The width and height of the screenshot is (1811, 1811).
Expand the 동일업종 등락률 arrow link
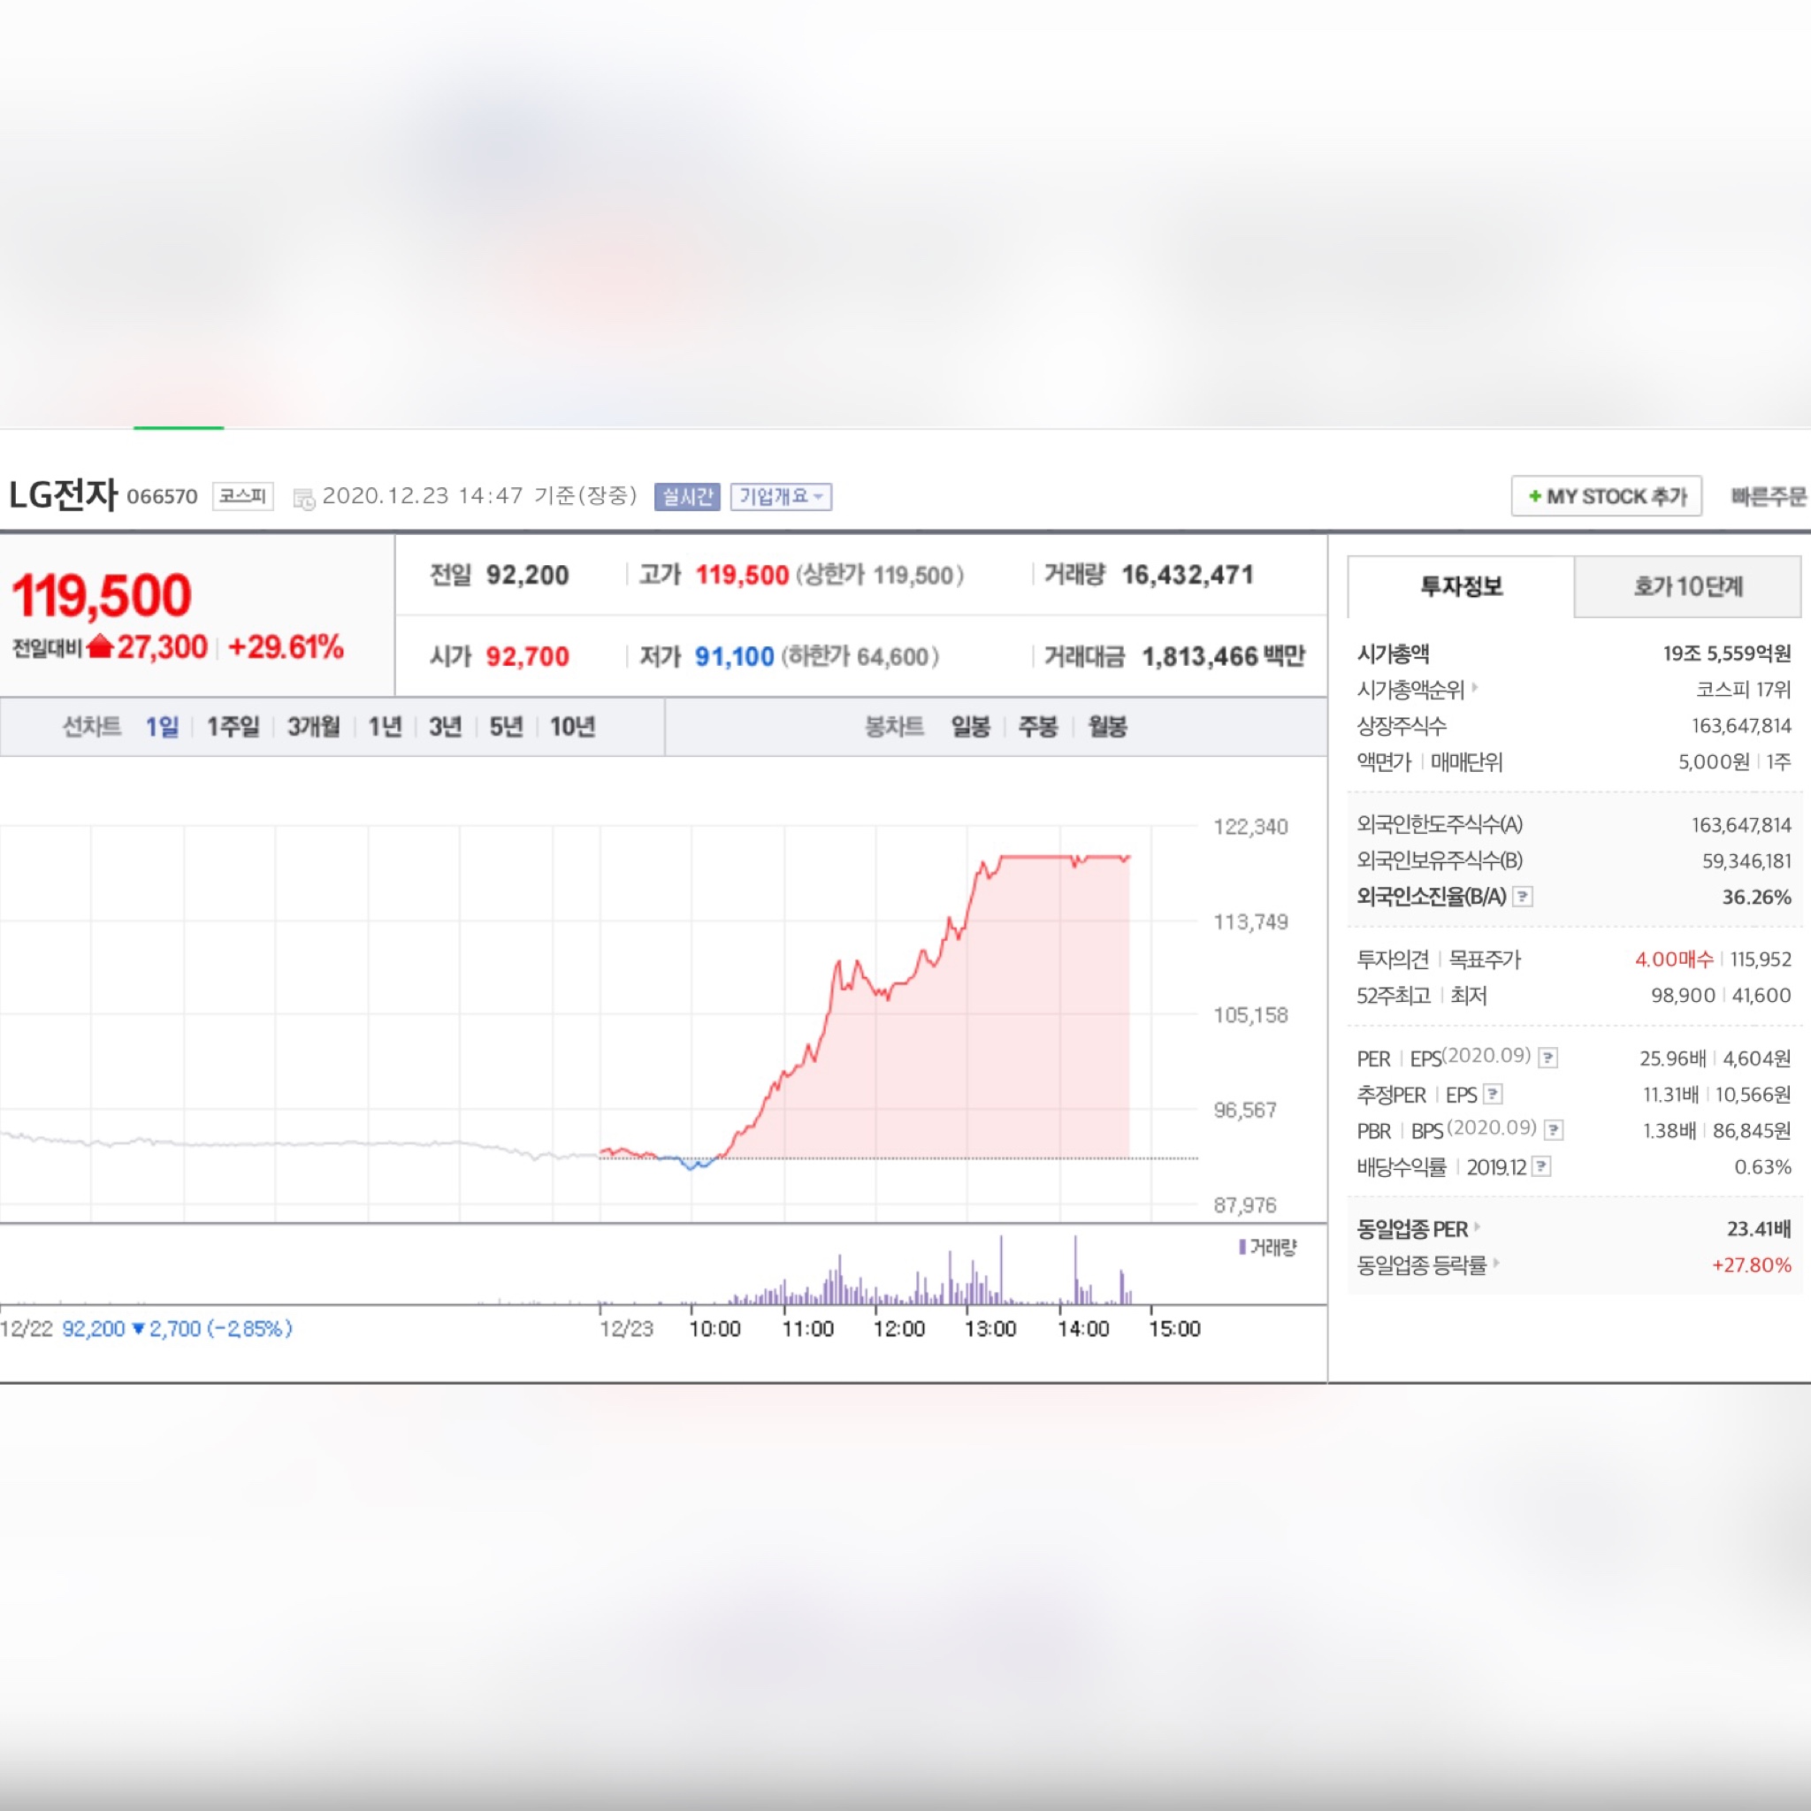1496,1264
